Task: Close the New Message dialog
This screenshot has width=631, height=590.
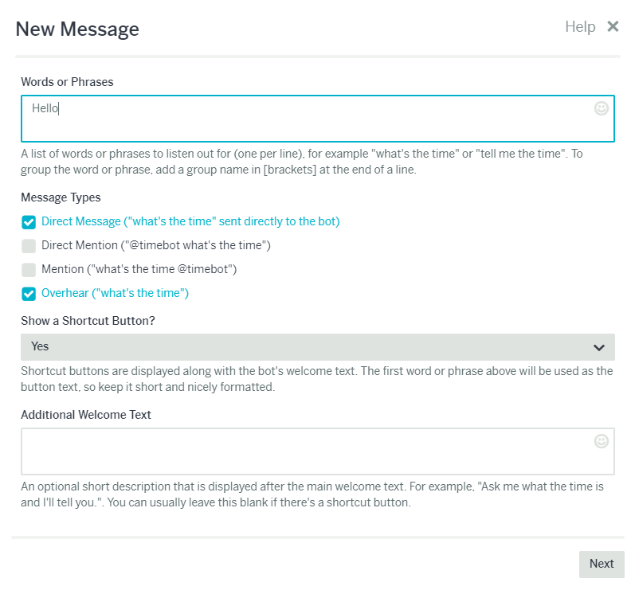Action: pyautogui.click(x=613, y=26)
